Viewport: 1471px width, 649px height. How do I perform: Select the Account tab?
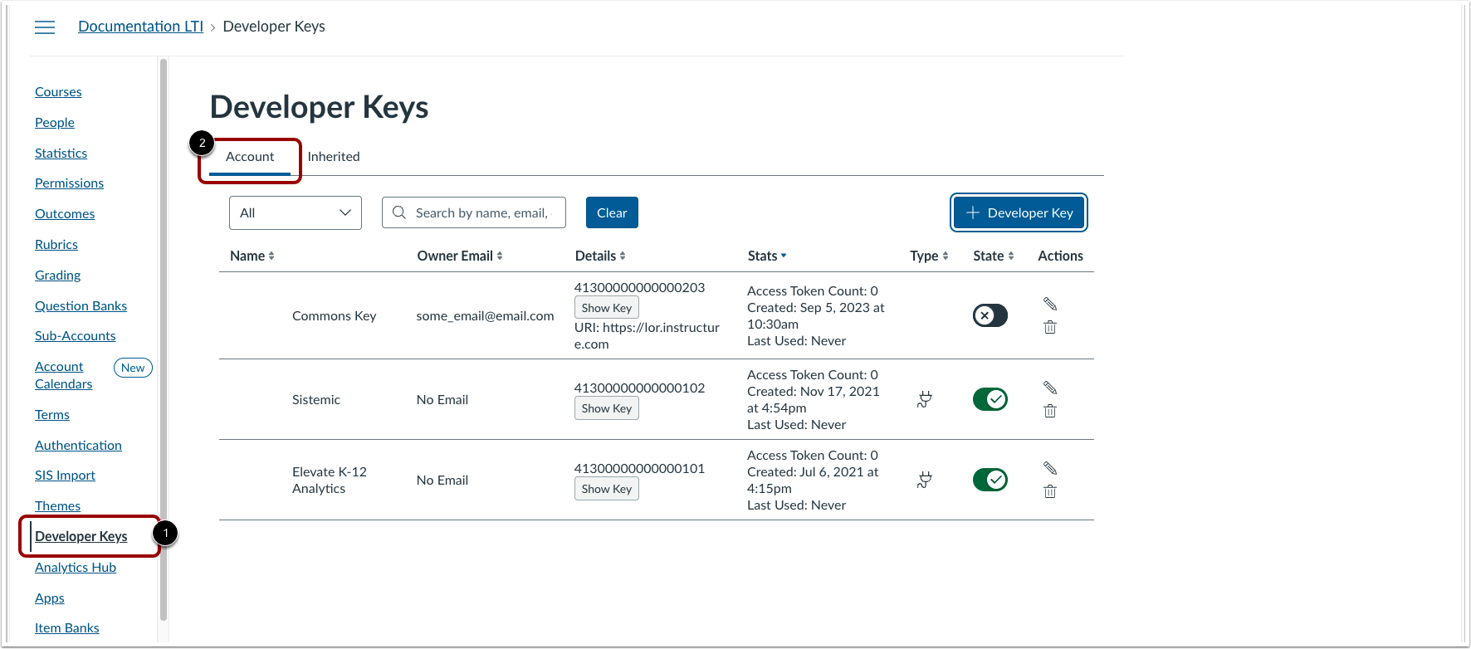tap(250, 157)
